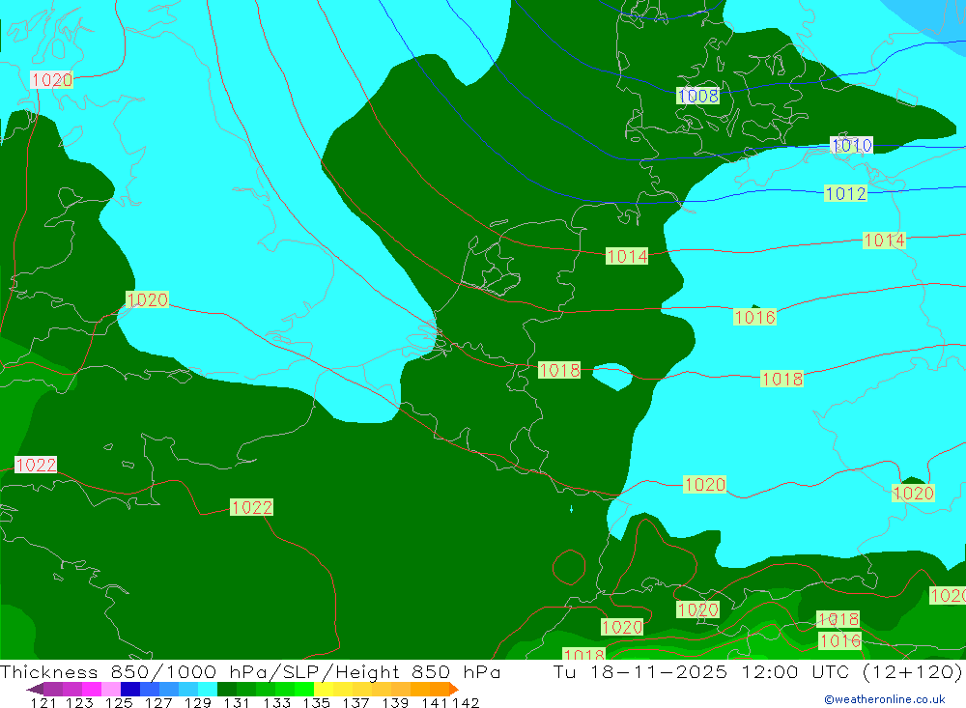Pick the magenta swatch in the thickness legend
The width and height of the screenshot is (966, 708).
pos(92,689)
